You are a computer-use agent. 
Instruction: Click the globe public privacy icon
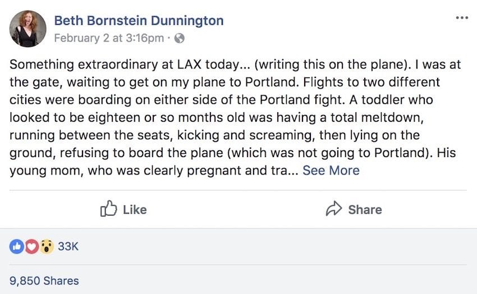(179, 39)
